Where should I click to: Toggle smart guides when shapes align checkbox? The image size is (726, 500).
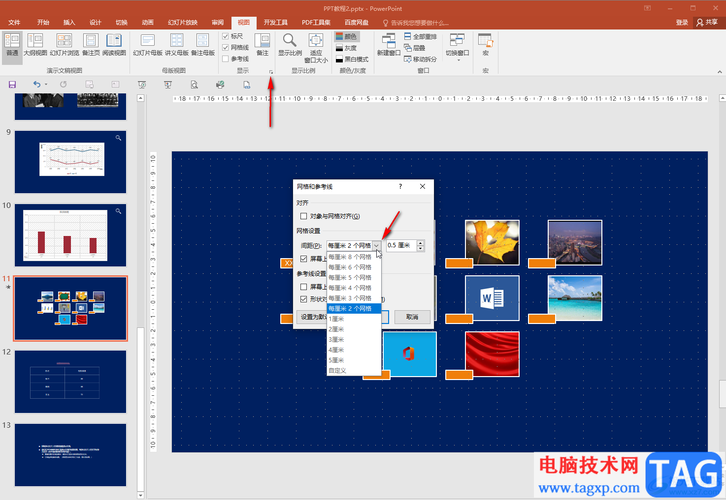[304, 299]
